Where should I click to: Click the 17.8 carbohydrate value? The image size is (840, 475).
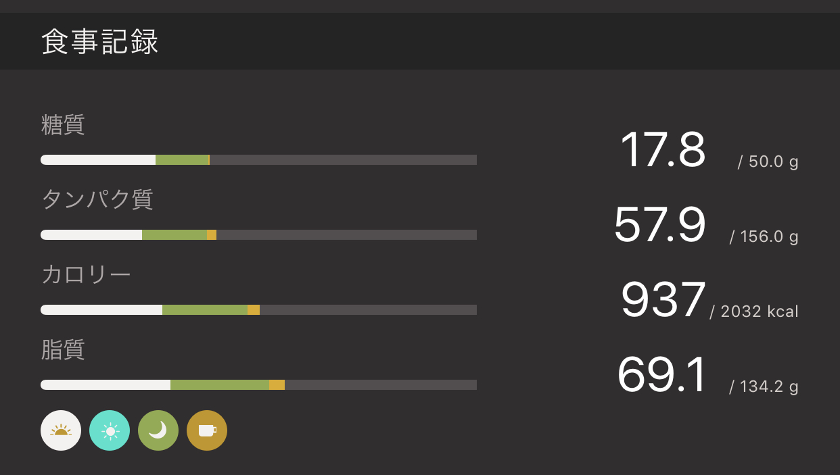(x=662, y=150)
